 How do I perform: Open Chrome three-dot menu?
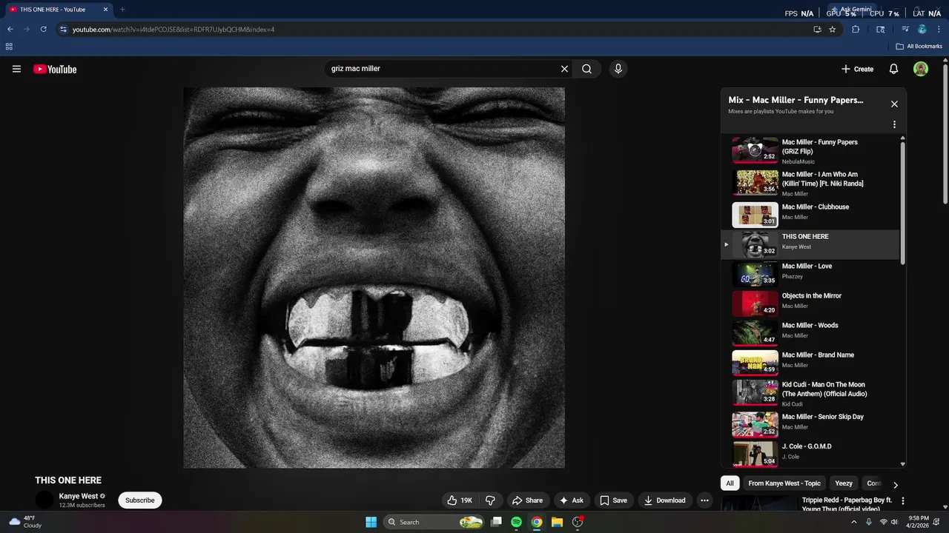point(939,30)
